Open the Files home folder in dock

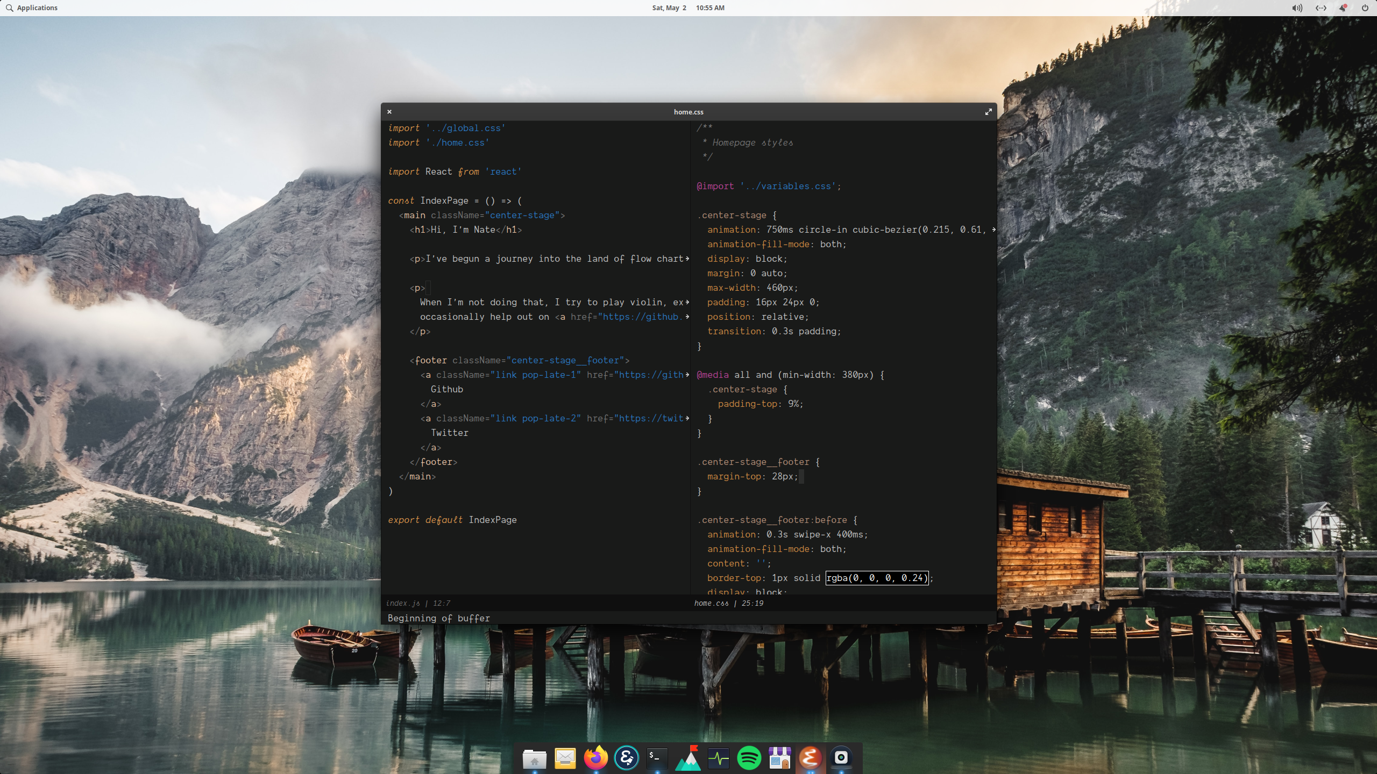tap(534, 758)
